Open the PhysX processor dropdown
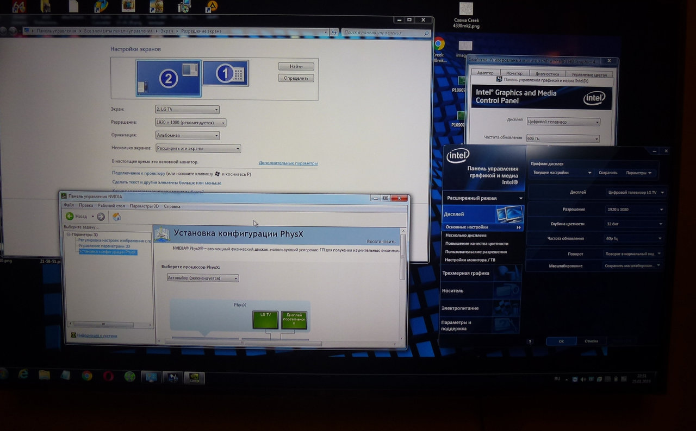 click(203, 278)
